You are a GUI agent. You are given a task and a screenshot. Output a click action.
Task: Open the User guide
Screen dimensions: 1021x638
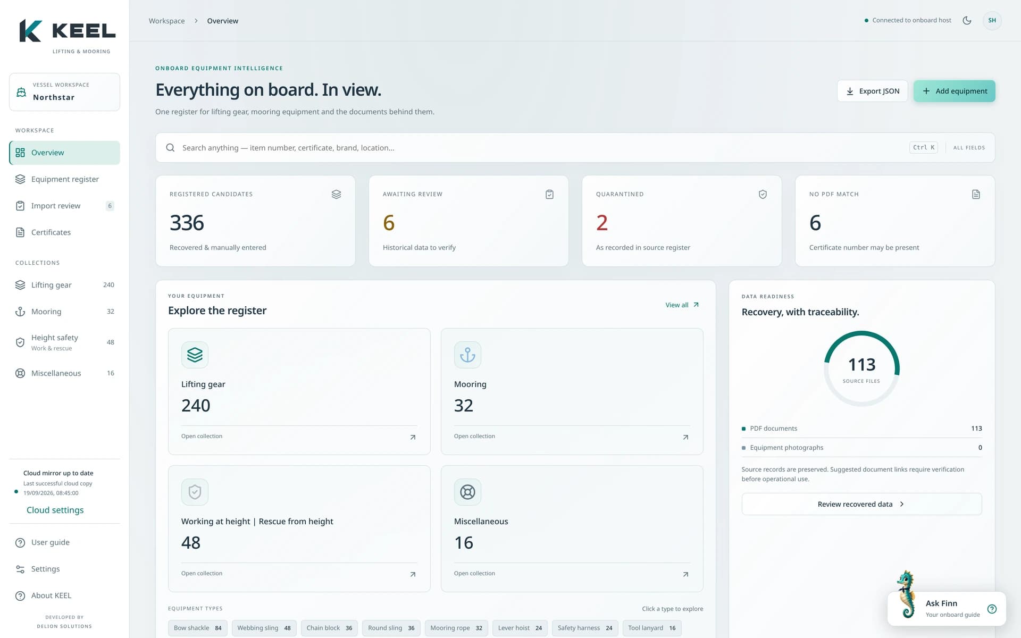point(64,542)
